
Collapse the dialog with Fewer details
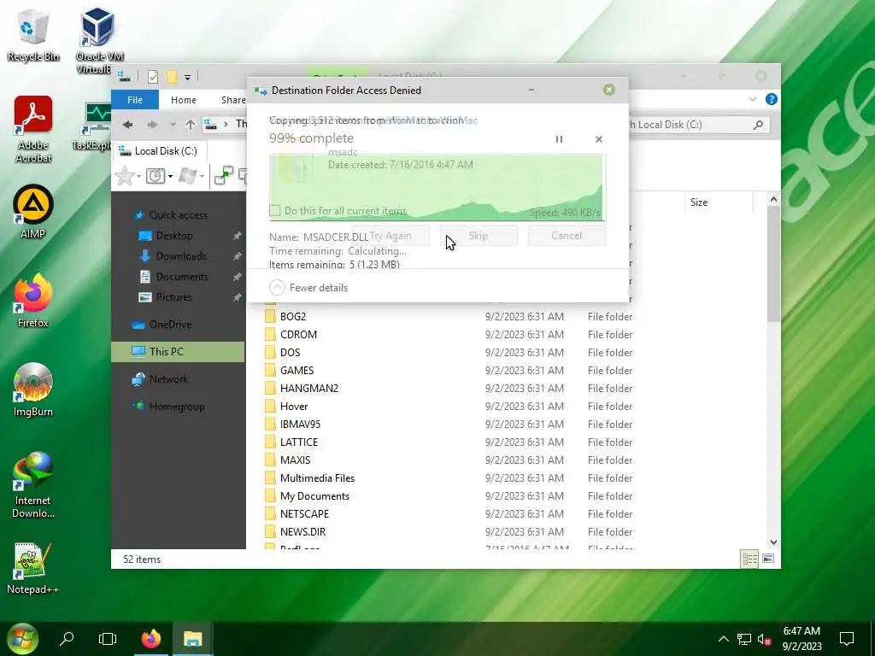pyautogui.click(x=308, y=287)
